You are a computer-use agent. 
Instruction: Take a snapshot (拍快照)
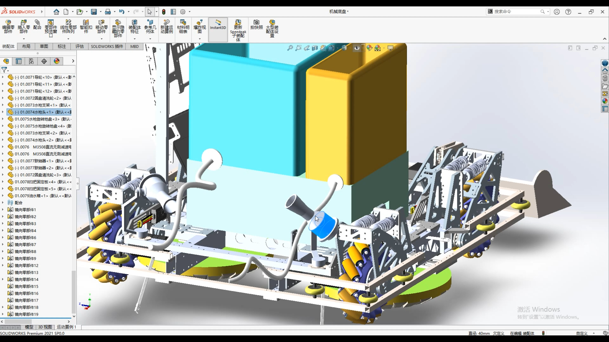coord(257,24)
